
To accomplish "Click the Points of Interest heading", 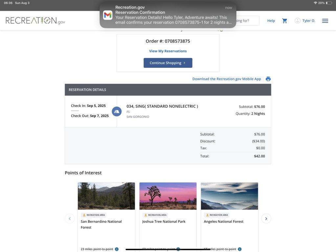I will point(83,173).
